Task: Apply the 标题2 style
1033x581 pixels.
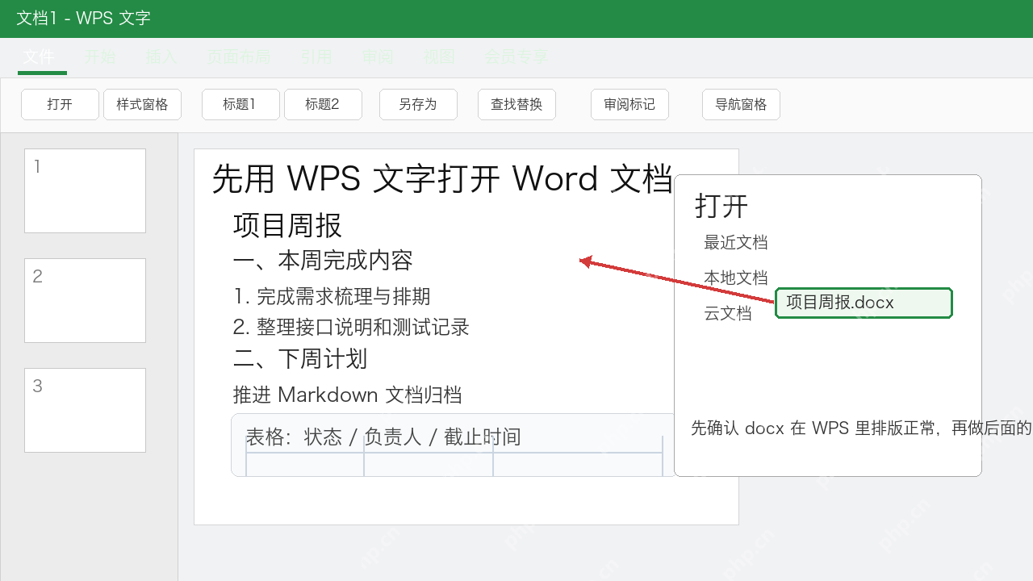Action: 323,104
